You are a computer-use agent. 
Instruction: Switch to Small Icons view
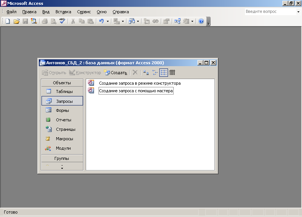(155, 73)
